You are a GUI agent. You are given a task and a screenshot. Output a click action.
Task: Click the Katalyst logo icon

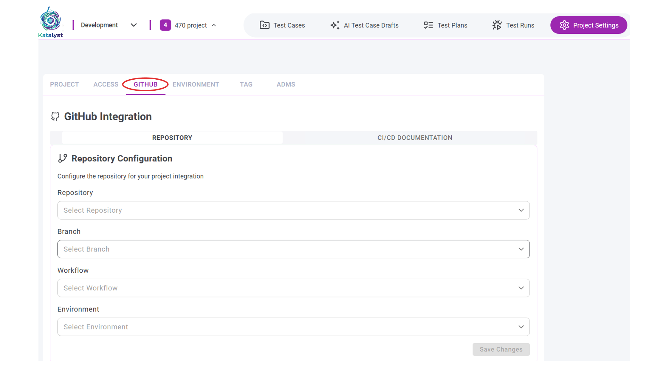[50, 20]
